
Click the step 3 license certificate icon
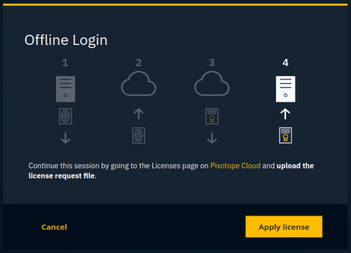212,116
